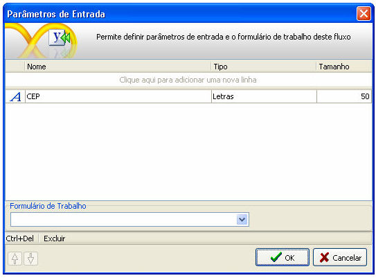376x278 pixels.
Task: Select the CEP name cell
Action: coord(118,96)
